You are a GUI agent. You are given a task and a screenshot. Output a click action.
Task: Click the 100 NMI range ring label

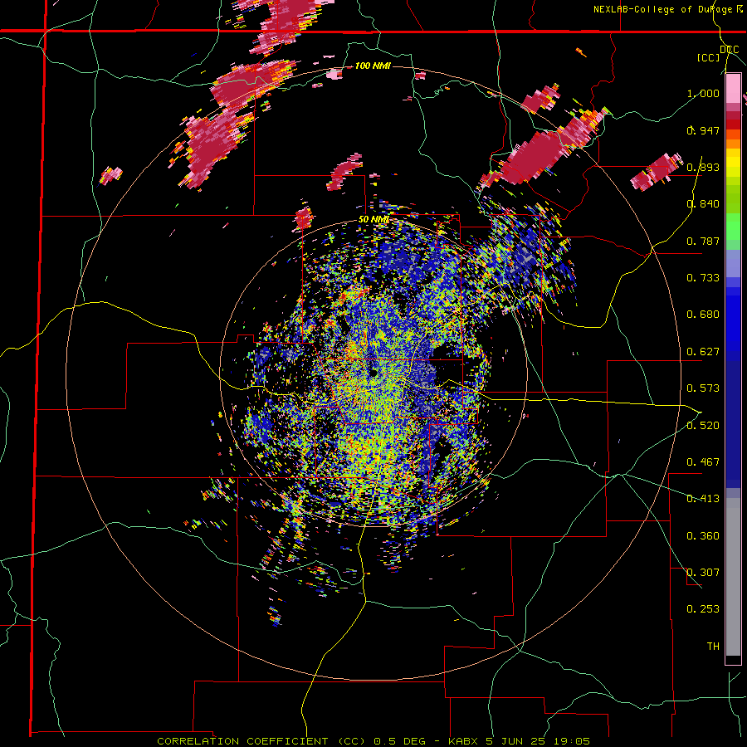373,66
